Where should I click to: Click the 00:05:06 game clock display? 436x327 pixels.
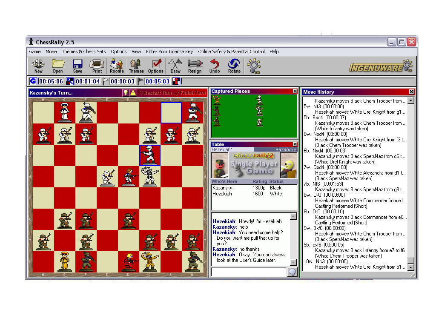click(x=51, y=81)
